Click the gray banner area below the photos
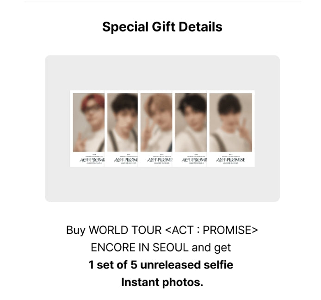 pyautogui.click(x=162, y=184)
